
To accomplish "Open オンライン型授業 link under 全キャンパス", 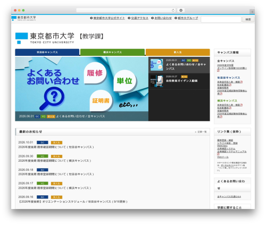I will point(232,68).
